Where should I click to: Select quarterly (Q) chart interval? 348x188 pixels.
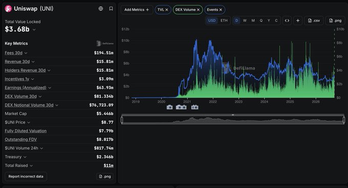tap(261, 20)
